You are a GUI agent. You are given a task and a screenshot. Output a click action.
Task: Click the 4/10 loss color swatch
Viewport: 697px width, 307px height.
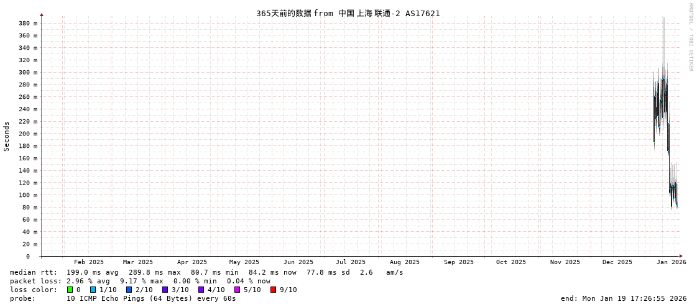tap(201, 290)
